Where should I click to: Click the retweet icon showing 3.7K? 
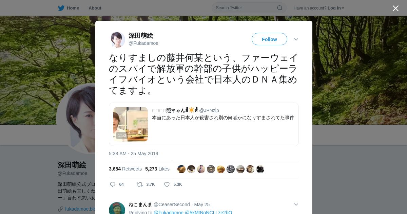[x=139, y=184]
